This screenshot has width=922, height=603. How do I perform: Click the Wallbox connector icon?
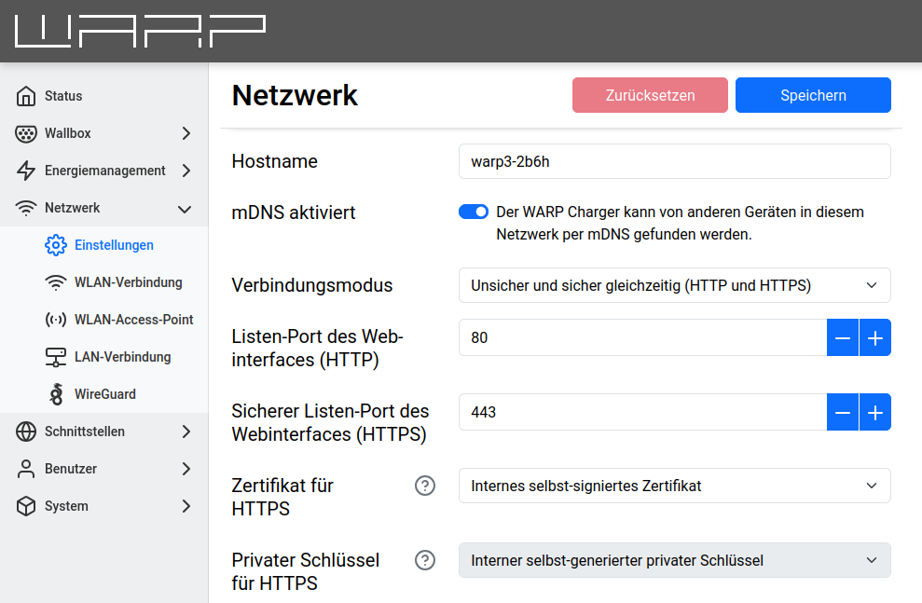(x=27, y=133)
